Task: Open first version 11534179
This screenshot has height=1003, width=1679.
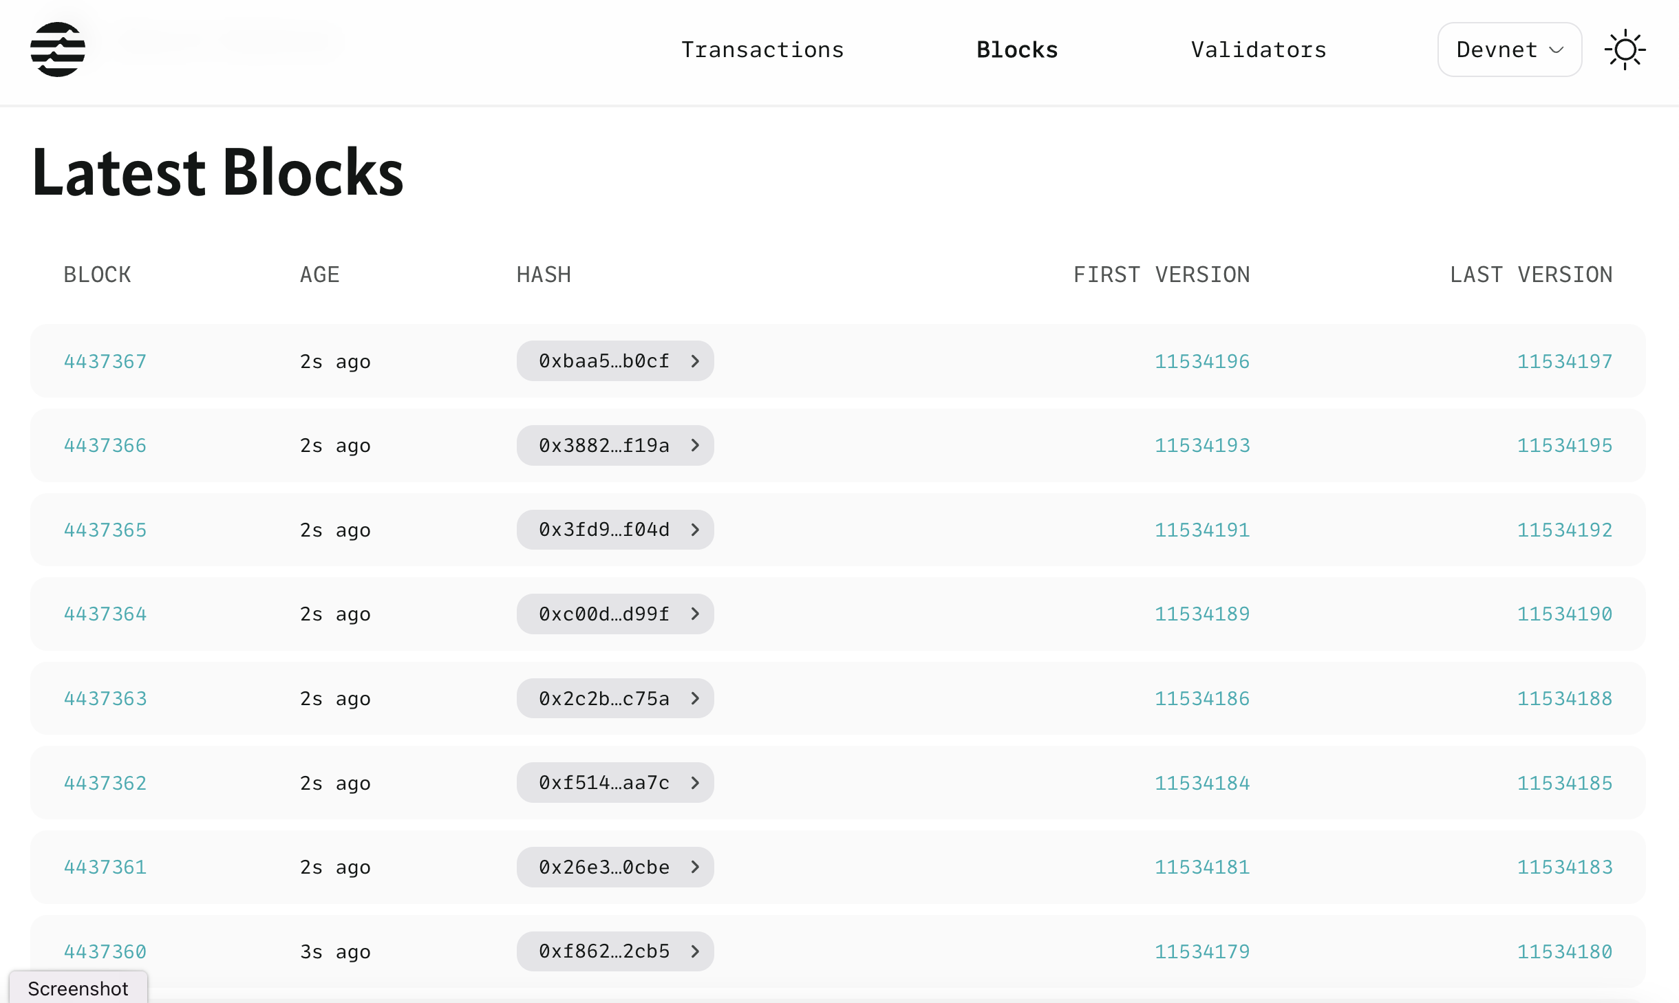Action: [1201, 951]
